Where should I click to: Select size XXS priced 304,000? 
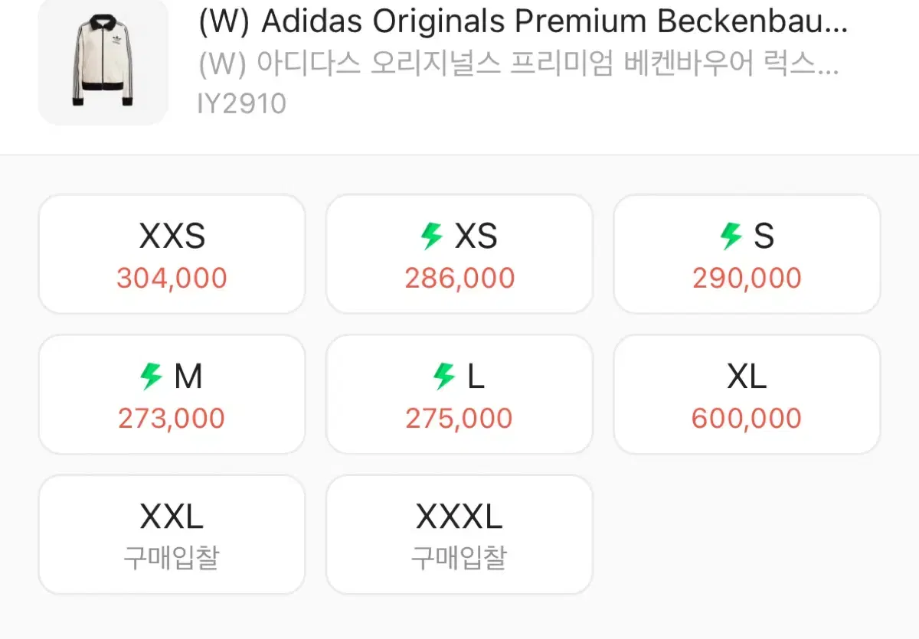pyautogui.click(x=172, y=254)
